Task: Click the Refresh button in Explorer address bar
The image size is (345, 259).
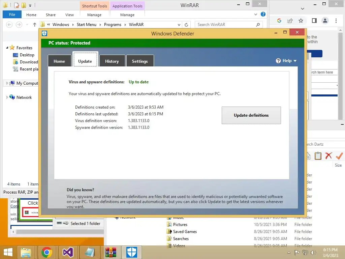Action: pyautogui.click(x=186, y=25)
